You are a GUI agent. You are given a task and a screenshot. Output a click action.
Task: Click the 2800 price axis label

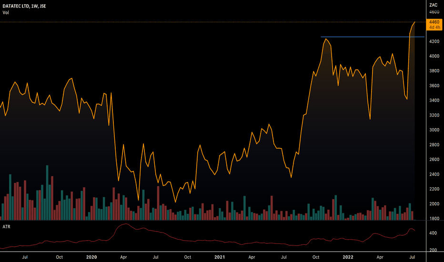434,145
